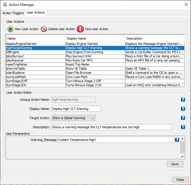Screen dimensions: 191x185
Task: Select the User Actions tab
Action: coord(36,12)
